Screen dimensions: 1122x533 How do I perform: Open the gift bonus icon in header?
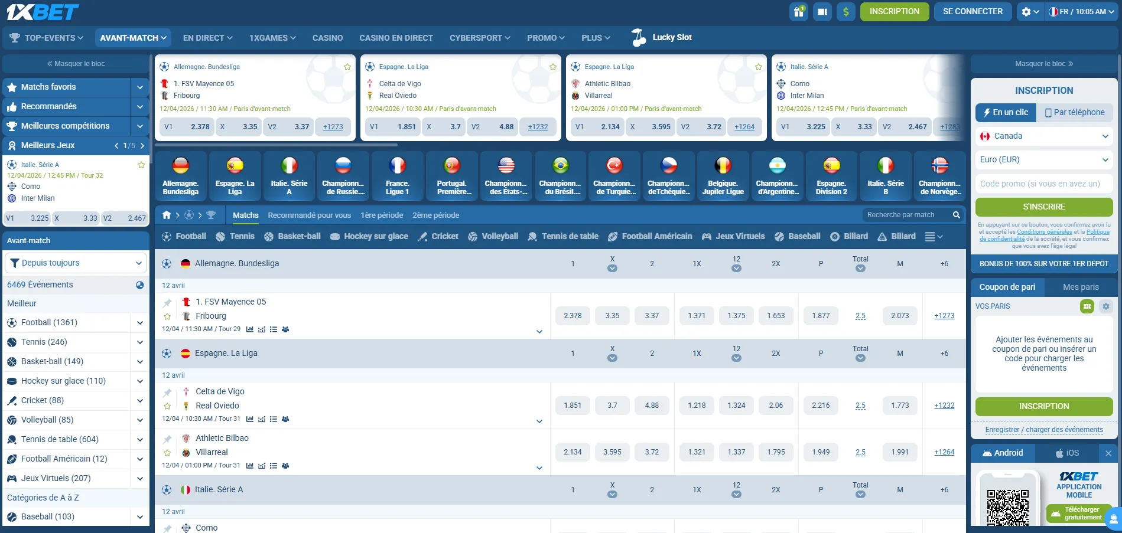point(799,11)
